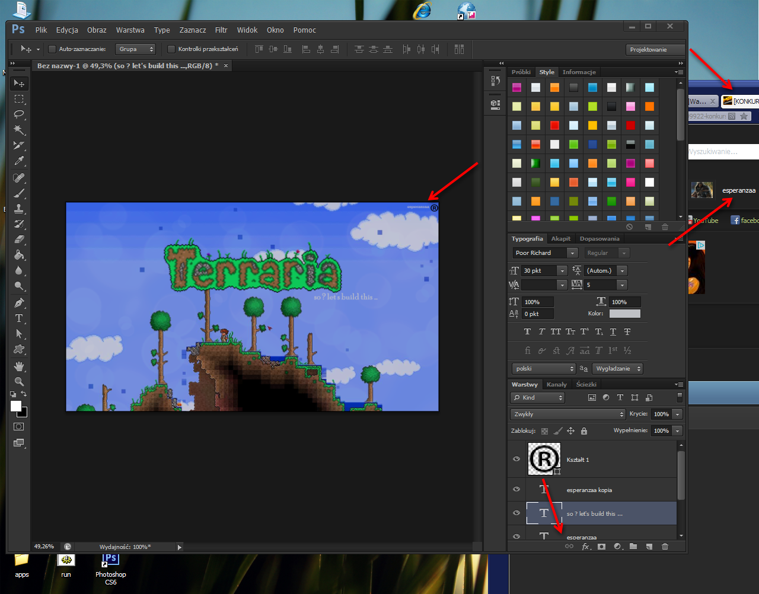Switch to the Próbki tab
The height and width of the screenshot is (594, 759).
pos(521,72)
